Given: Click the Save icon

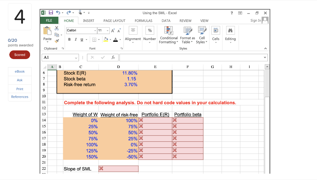Looking at the screenshot, I should 50,12.
